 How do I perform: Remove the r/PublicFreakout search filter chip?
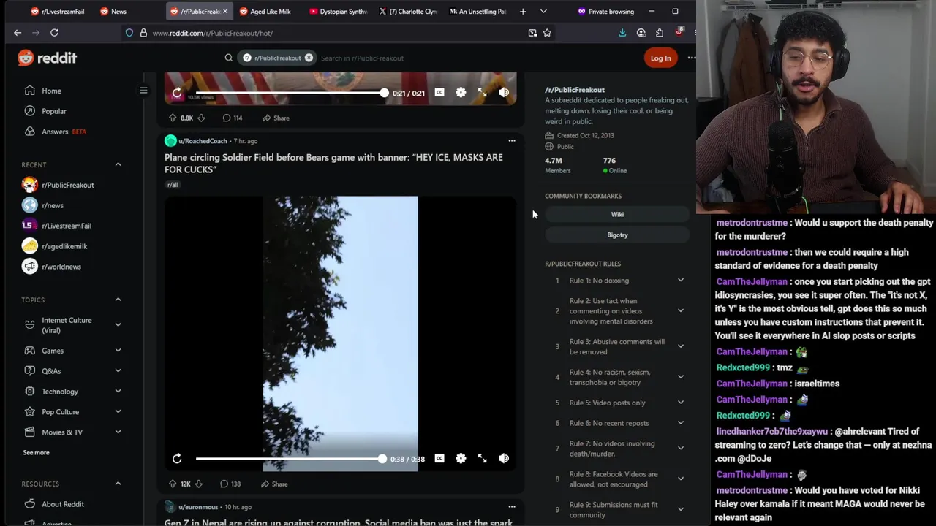(309, 58)
